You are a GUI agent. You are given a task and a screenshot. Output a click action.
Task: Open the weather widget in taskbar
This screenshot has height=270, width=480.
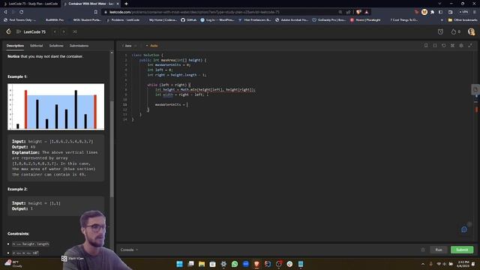(x=13, y=263)
